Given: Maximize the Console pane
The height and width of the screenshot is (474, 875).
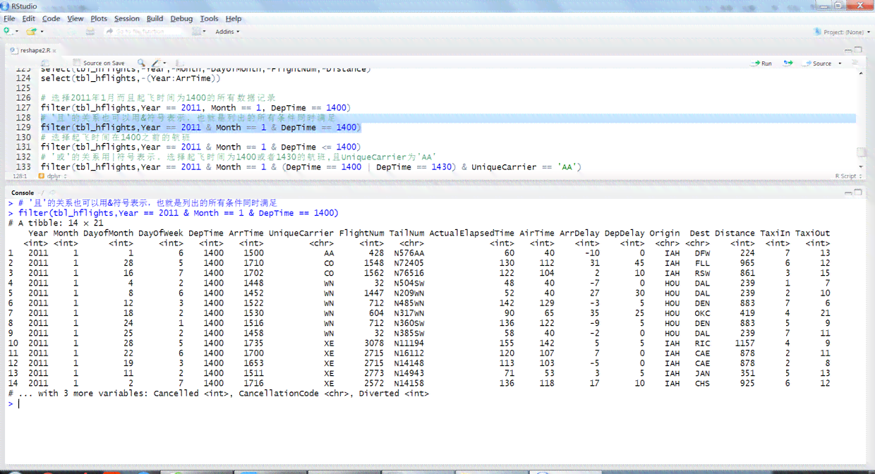Looking at the screenshot, I should 858,191.
